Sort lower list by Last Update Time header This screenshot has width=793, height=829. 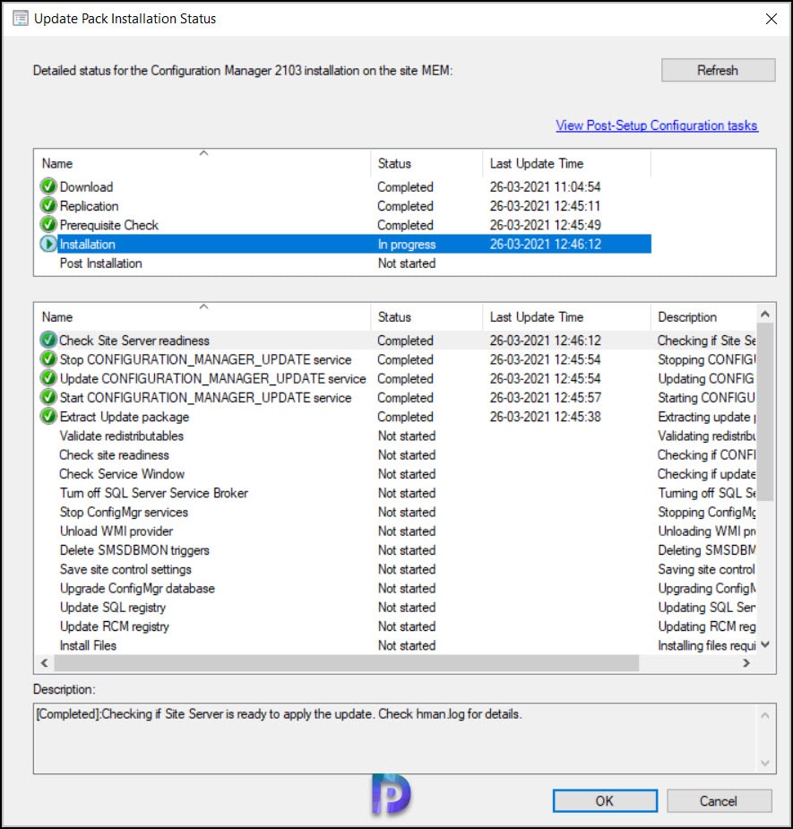[566, 316]
